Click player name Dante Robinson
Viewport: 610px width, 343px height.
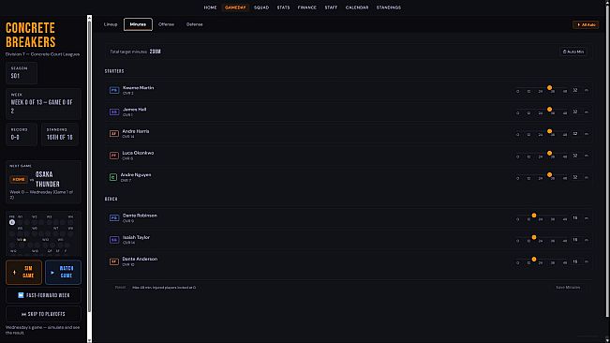point(140,216)
